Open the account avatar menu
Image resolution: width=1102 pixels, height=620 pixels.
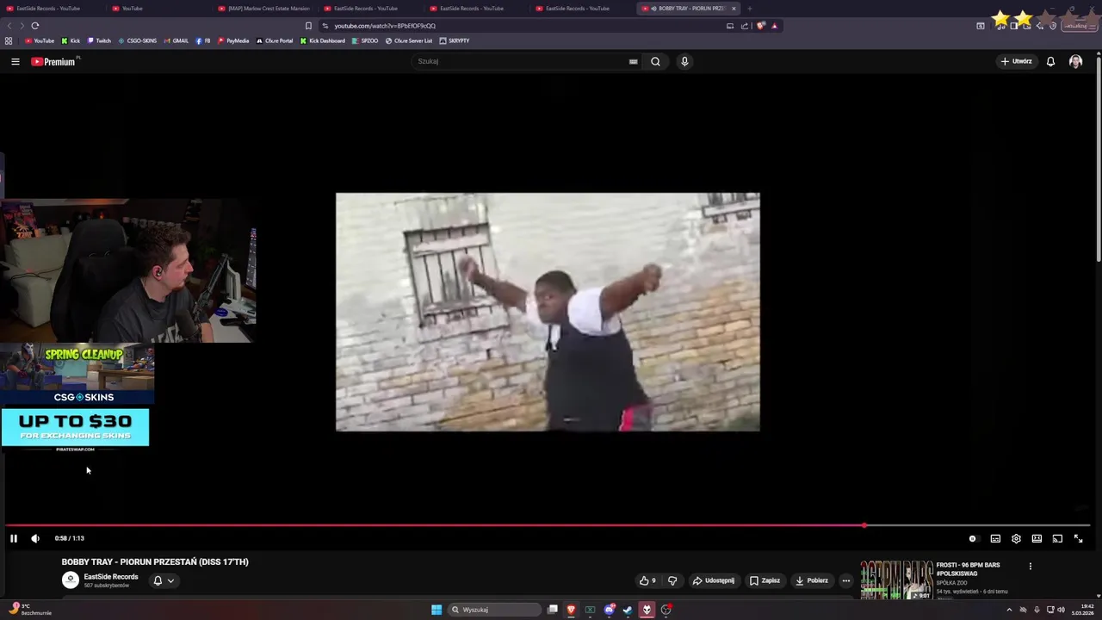(x=1075, y=61)
